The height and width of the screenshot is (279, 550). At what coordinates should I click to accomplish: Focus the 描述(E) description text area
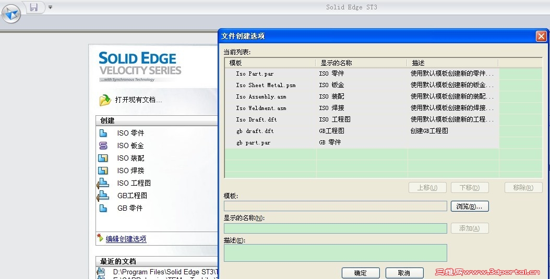[336, 253]
